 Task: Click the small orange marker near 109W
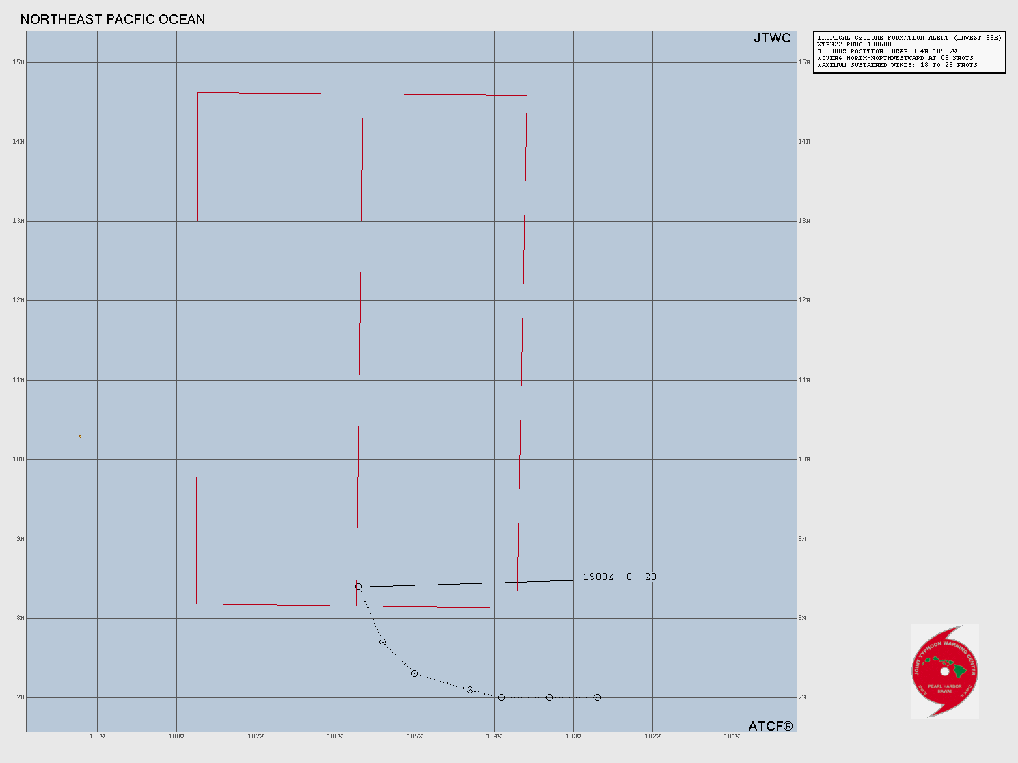pyautogui.click(x=80, y=436)
